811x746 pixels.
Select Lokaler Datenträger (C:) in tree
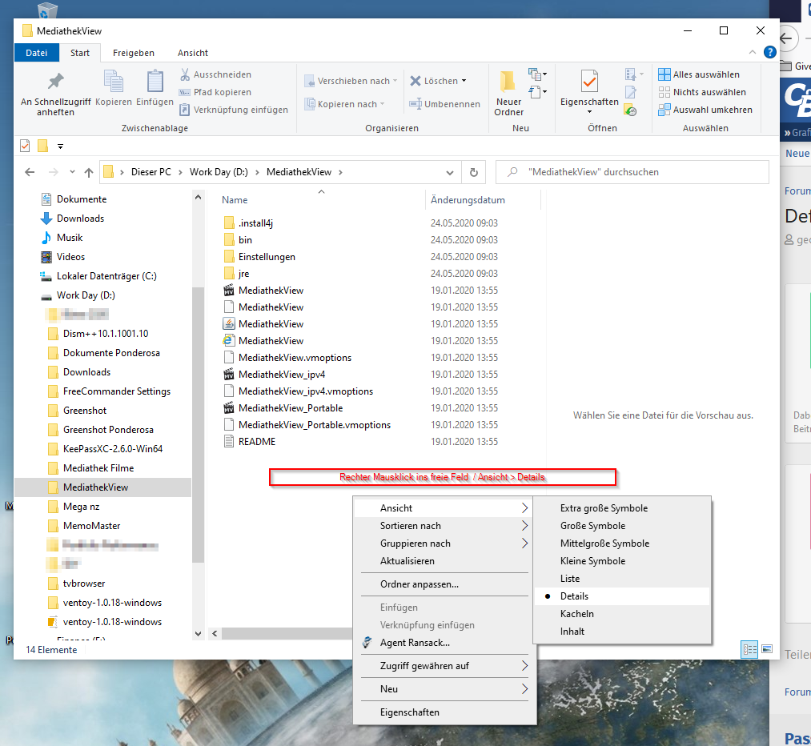[106, 276]
